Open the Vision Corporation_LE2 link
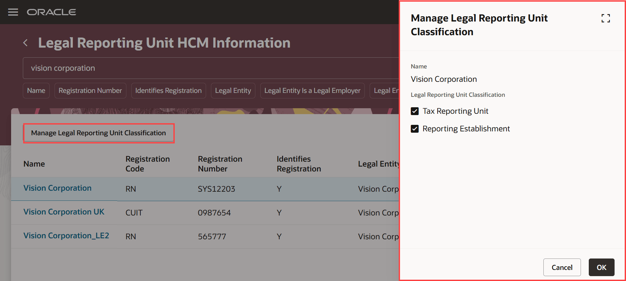 66,236
